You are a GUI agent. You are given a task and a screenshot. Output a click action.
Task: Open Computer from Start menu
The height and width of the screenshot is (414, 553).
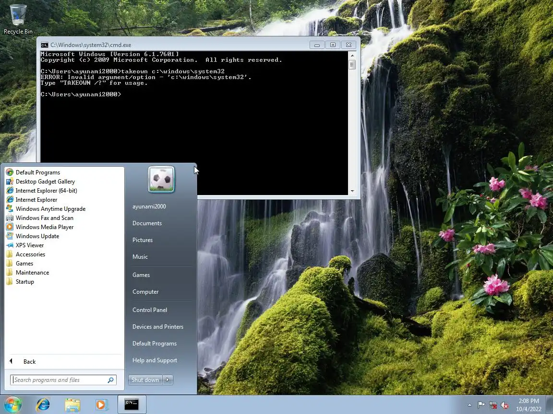(145, 291)
